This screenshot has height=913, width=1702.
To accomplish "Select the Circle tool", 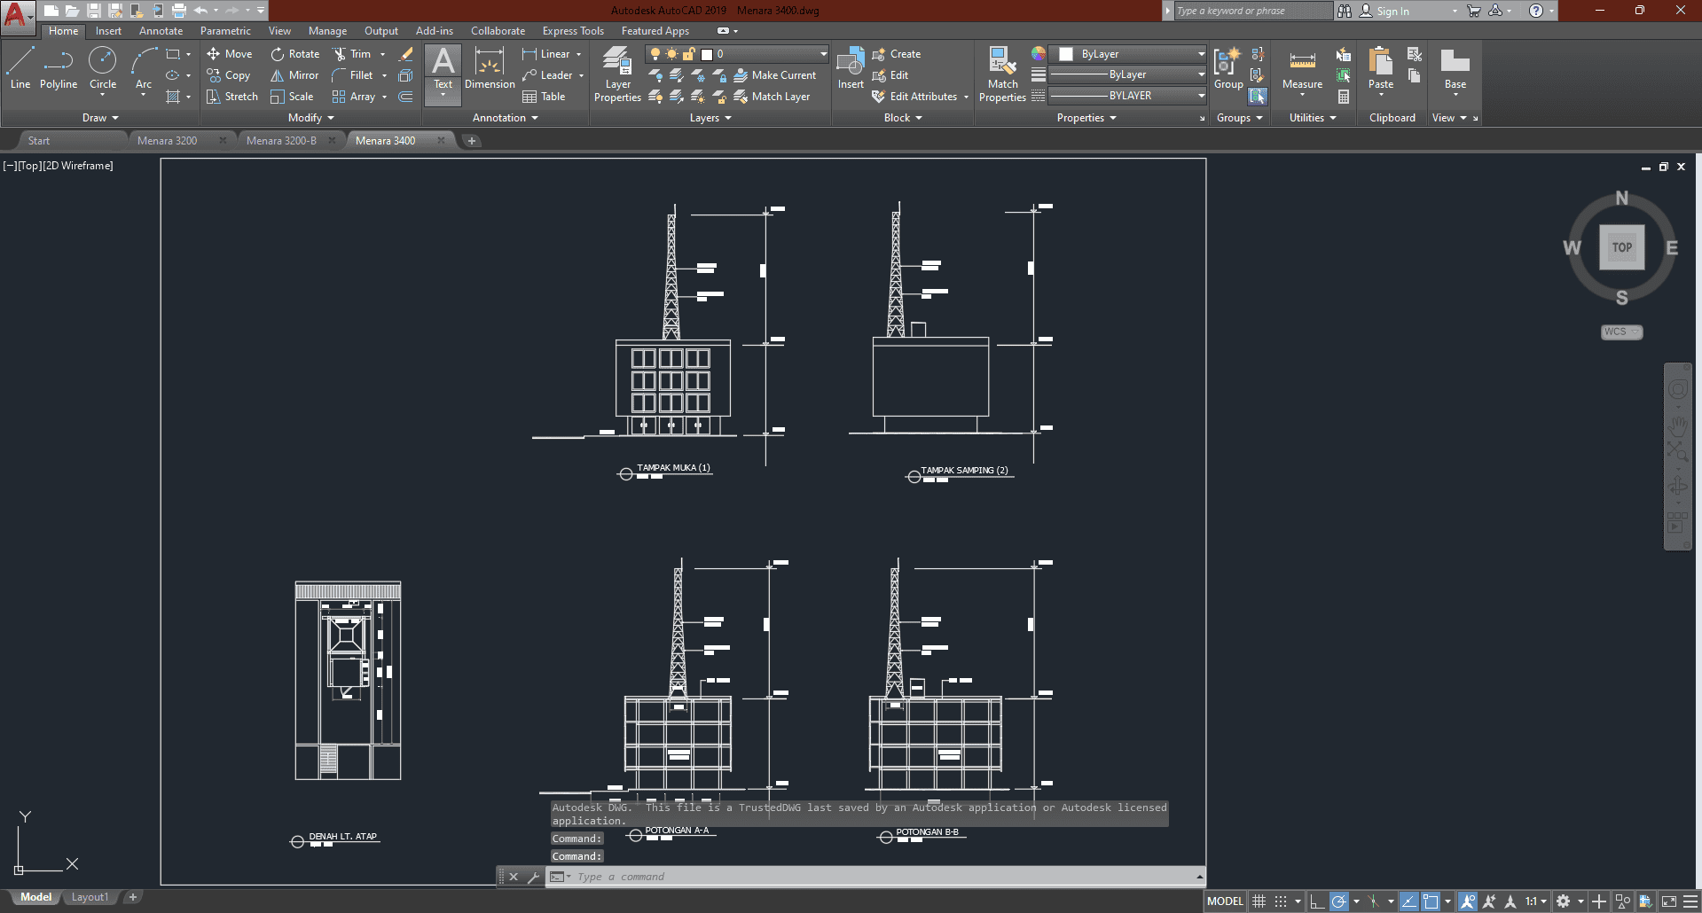I will 103,68.
